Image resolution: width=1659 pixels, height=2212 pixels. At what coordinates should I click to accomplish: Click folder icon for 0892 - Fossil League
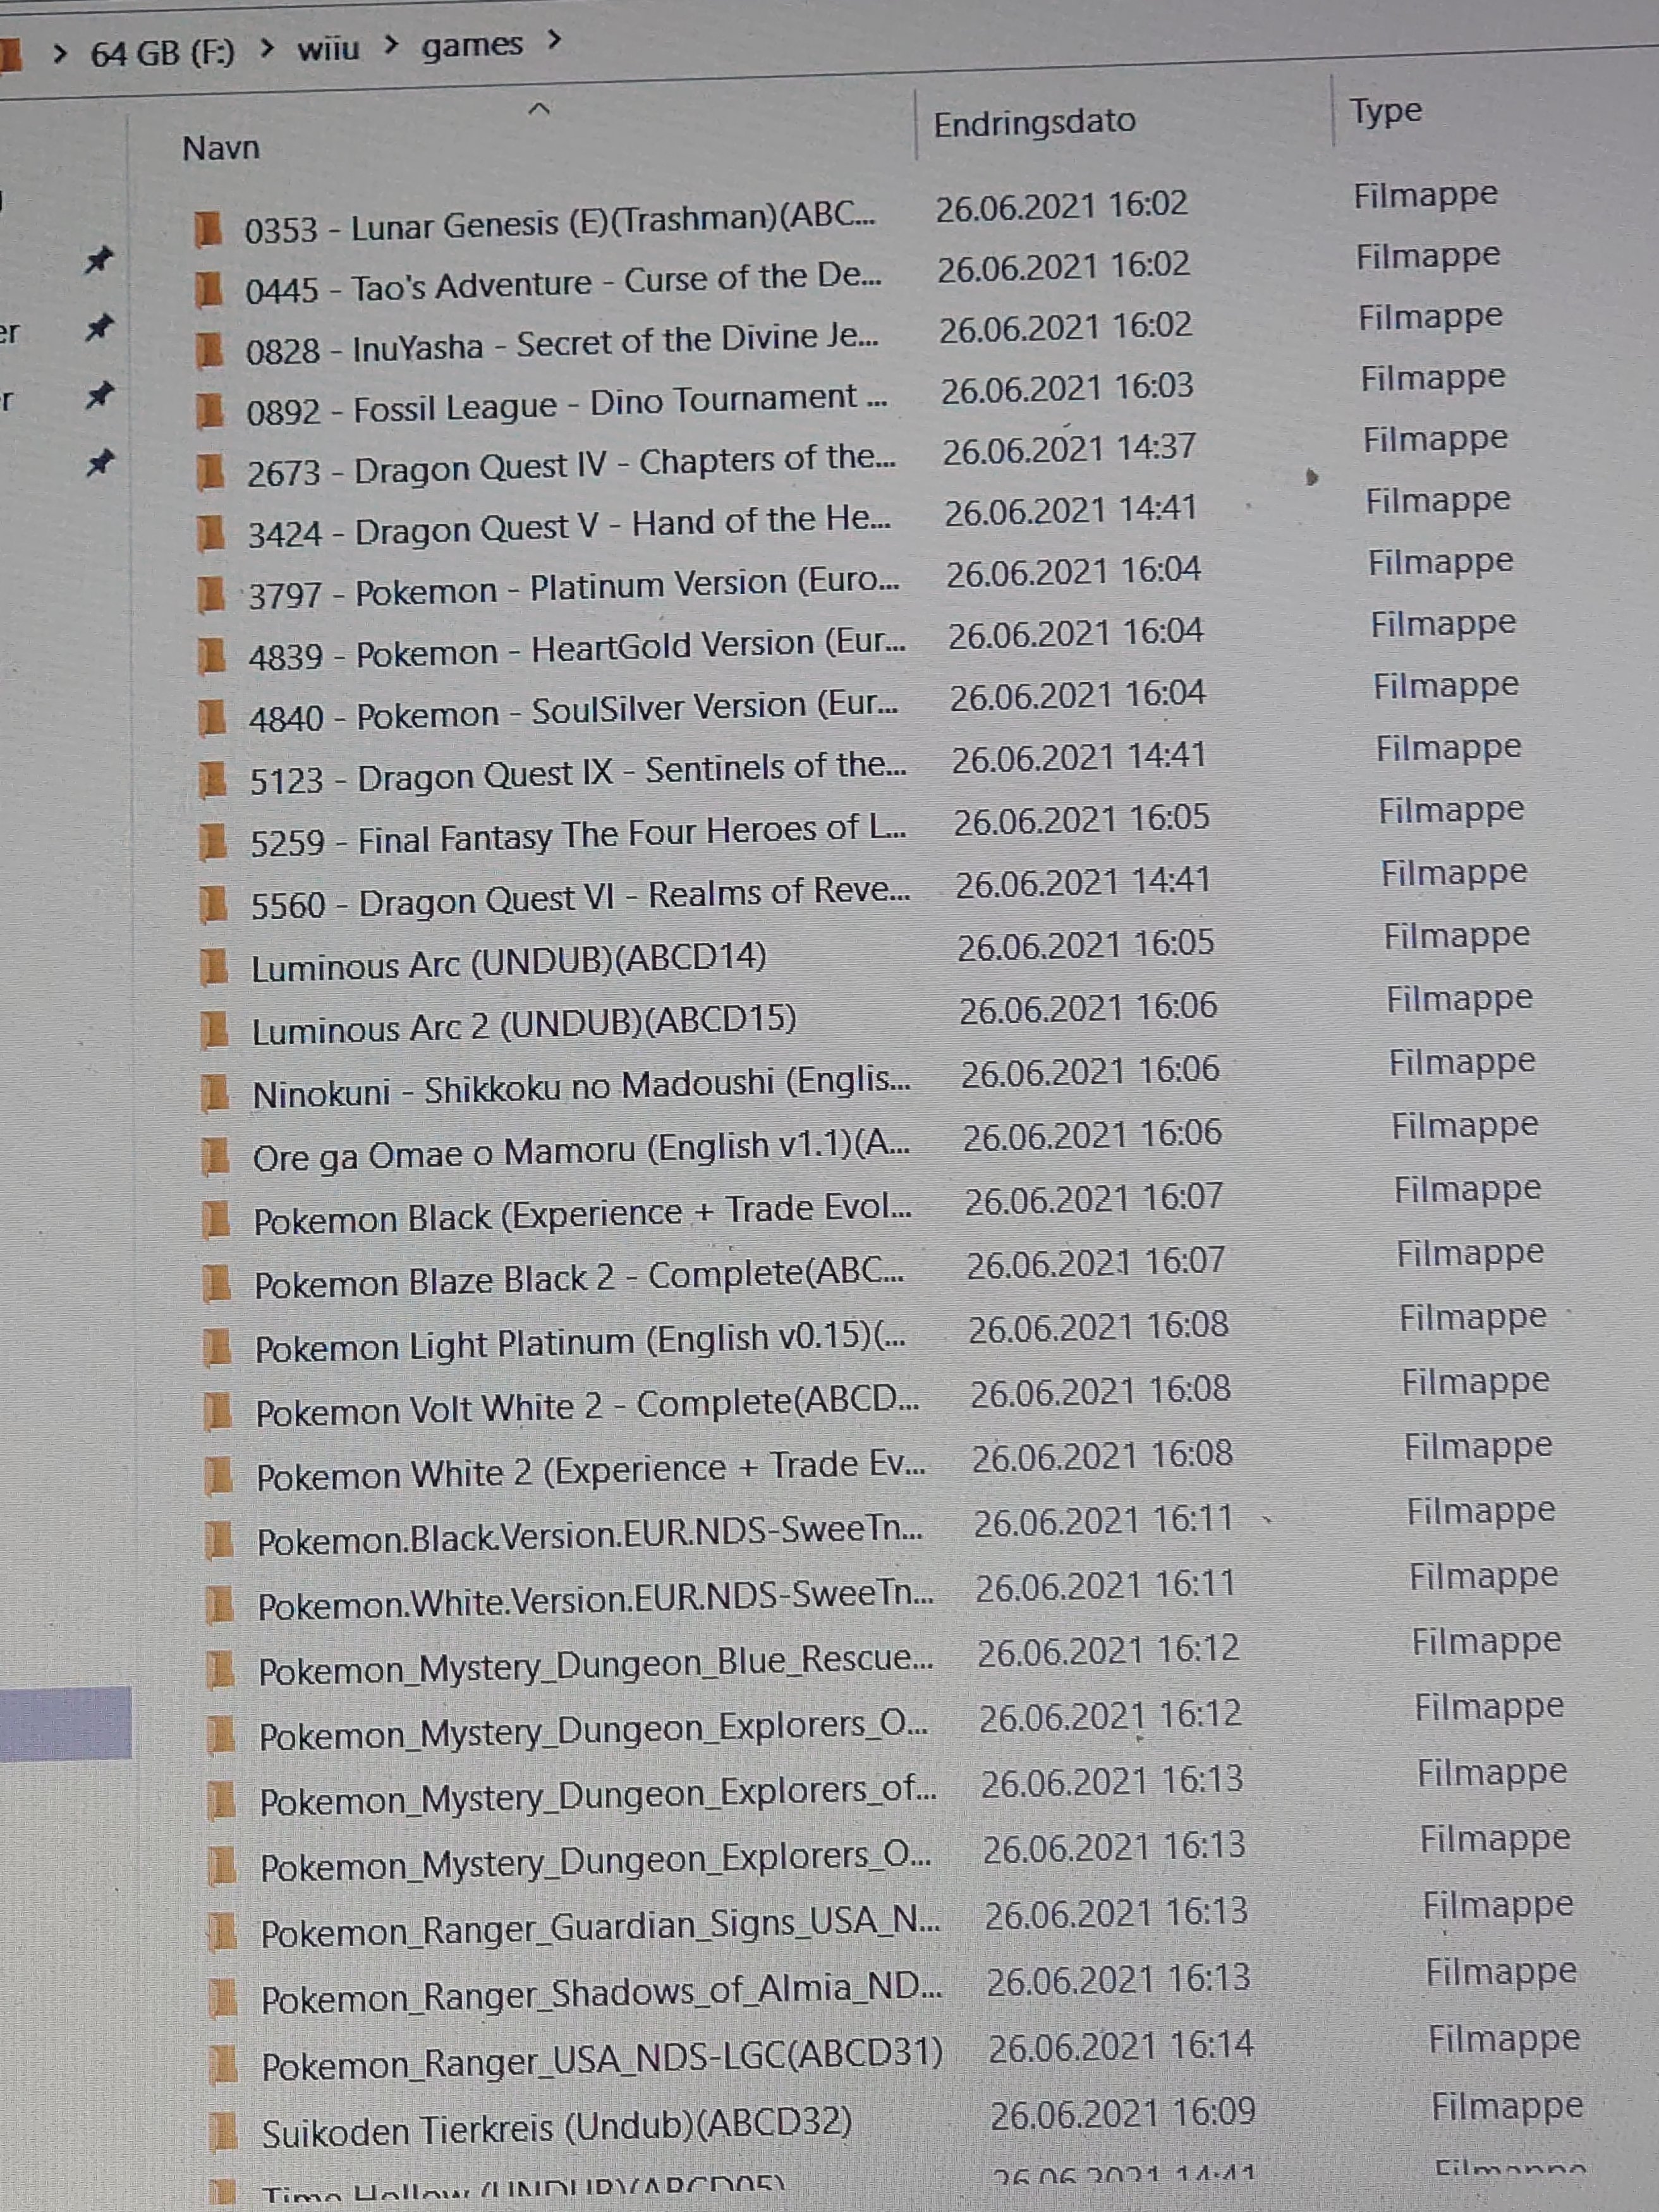pyautogui.click(x=209, y=410)
